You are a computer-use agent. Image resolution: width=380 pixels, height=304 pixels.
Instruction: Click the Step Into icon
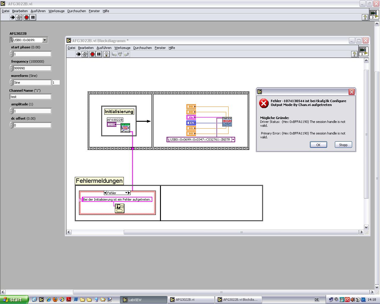[x=114, y=54]
